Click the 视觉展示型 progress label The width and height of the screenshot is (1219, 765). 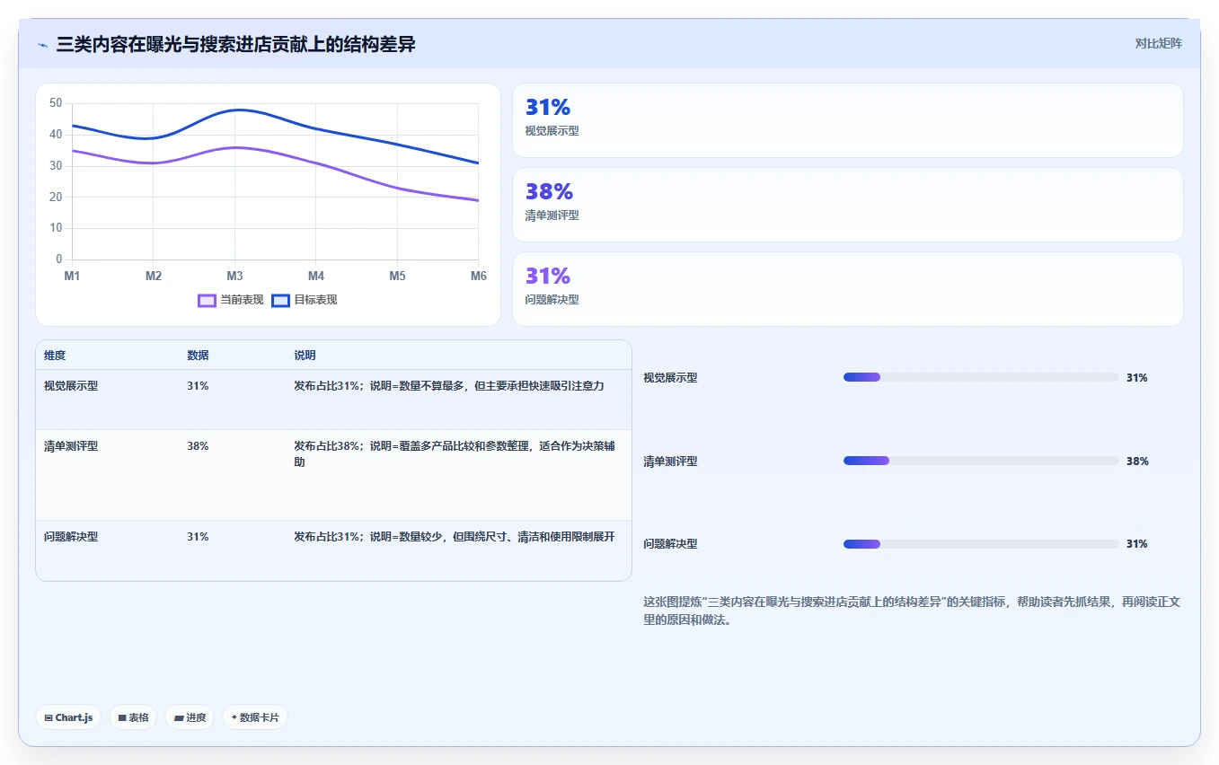670,378
